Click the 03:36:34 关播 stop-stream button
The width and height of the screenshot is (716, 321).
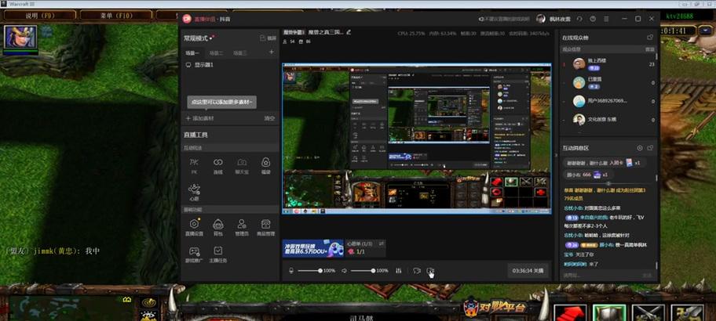pos(528,270)
